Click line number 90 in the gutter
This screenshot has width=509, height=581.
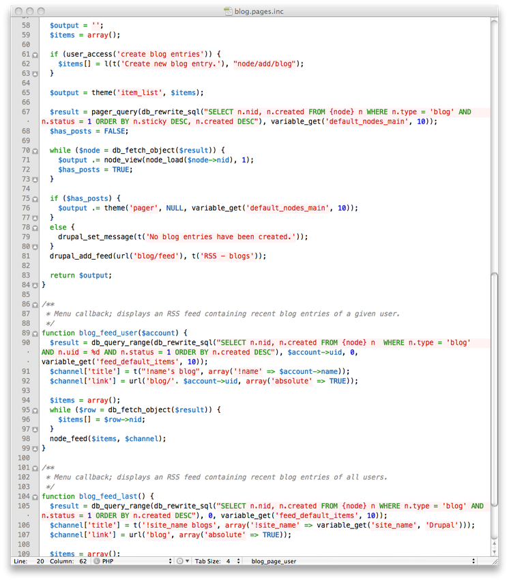pyautogui.click(x=26, y=342)
